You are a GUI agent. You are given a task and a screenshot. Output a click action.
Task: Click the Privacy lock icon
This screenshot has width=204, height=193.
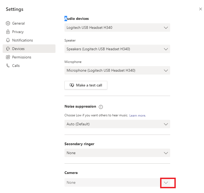pos(8,32)
